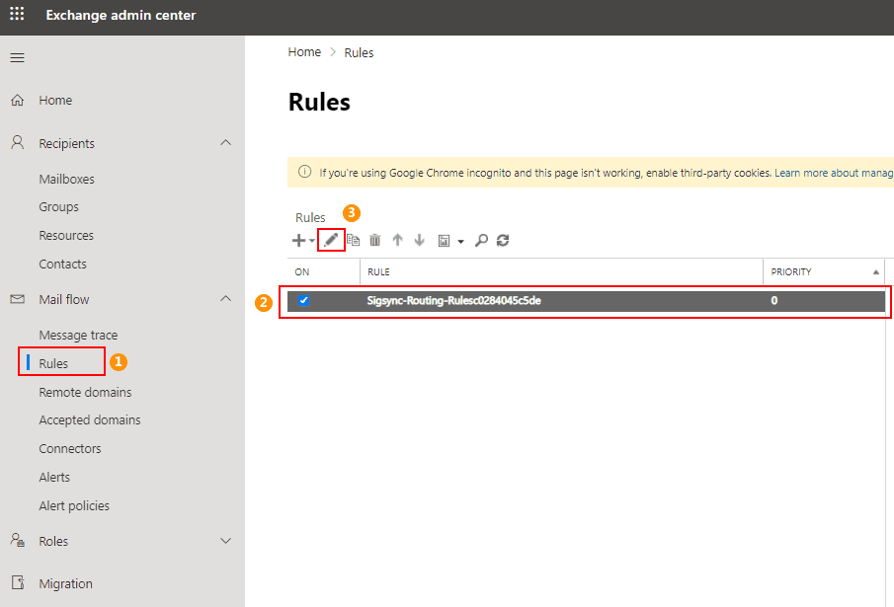Delete rule using the trash icon
Image resolution: width=894 pixels, height=607 pixels.
(x=374, y=240)
